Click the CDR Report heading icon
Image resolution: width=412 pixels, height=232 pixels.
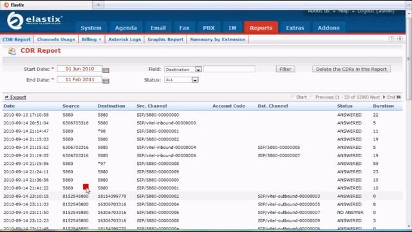pyautogui.click(x=12, y=51)
